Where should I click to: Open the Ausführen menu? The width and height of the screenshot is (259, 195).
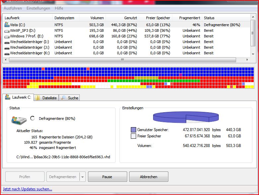pos(13,8)
